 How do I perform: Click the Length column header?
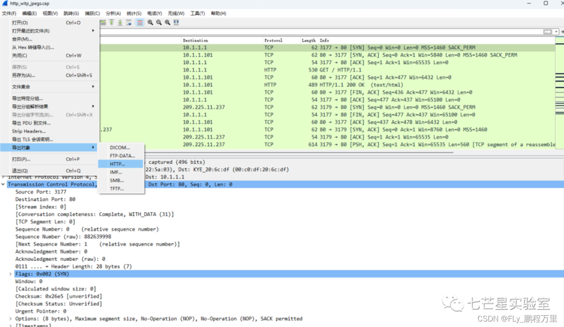309,41
